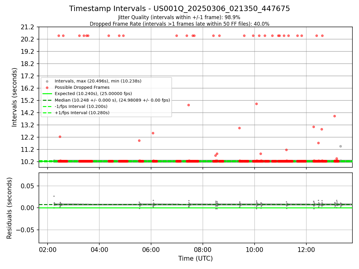359x269 pixels.
Task: Click legend entry 'Median (10.248 +/- 0.000 s)'
Action: (112, 100)
